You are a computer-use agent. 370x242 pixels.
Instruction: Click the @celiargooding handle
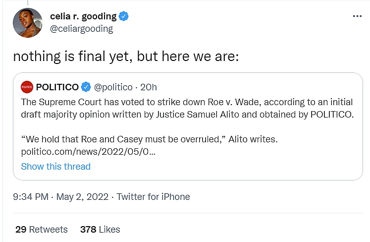click(81, 29)
